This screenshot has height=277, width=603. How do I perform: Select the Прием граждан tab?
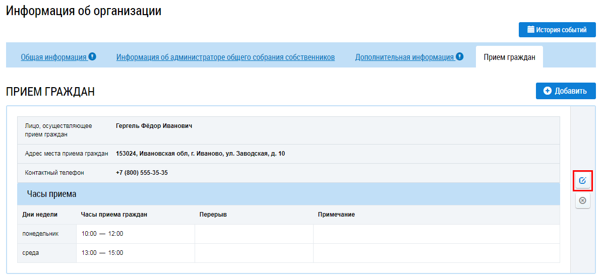pyautogui.click(x=509, y=57)
